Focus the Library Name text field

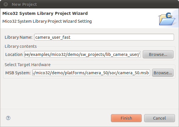click(104, 37)
